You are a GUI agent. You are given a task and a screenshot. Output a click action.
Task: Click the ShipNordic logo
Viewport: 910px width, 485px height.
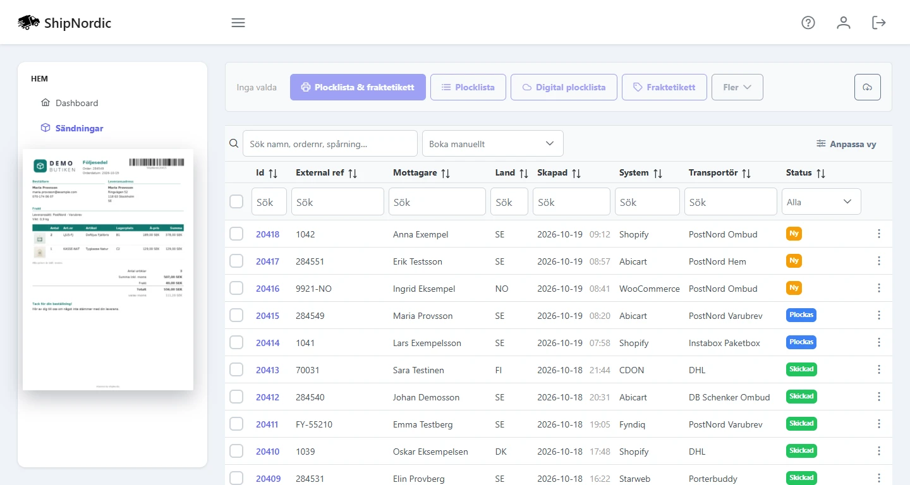click(64, 23)
